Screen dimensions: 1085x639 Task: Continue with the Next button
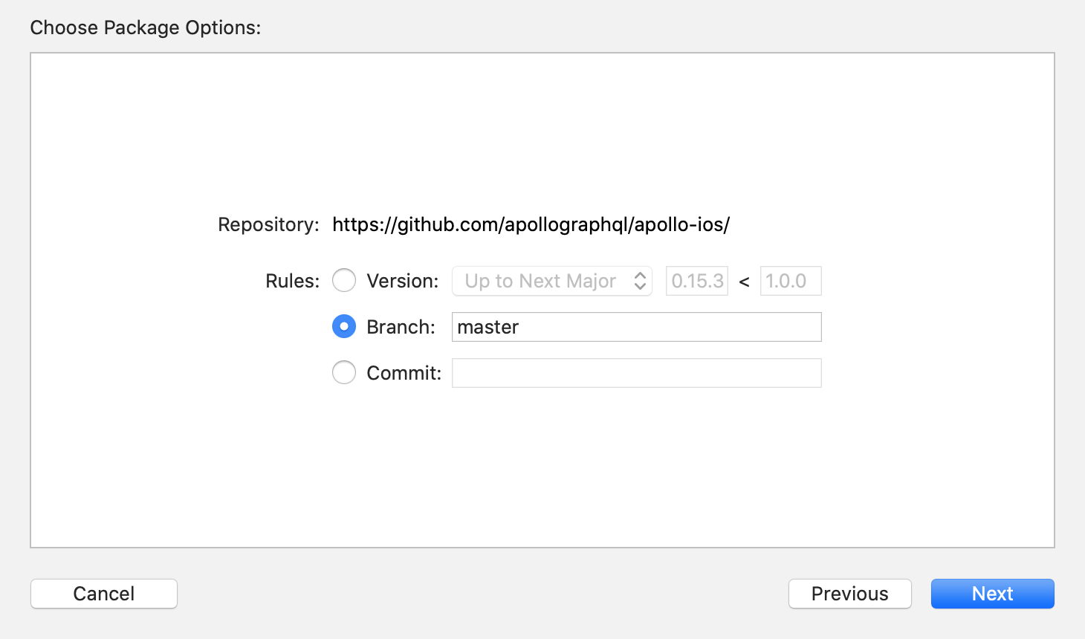click(993, 594)
